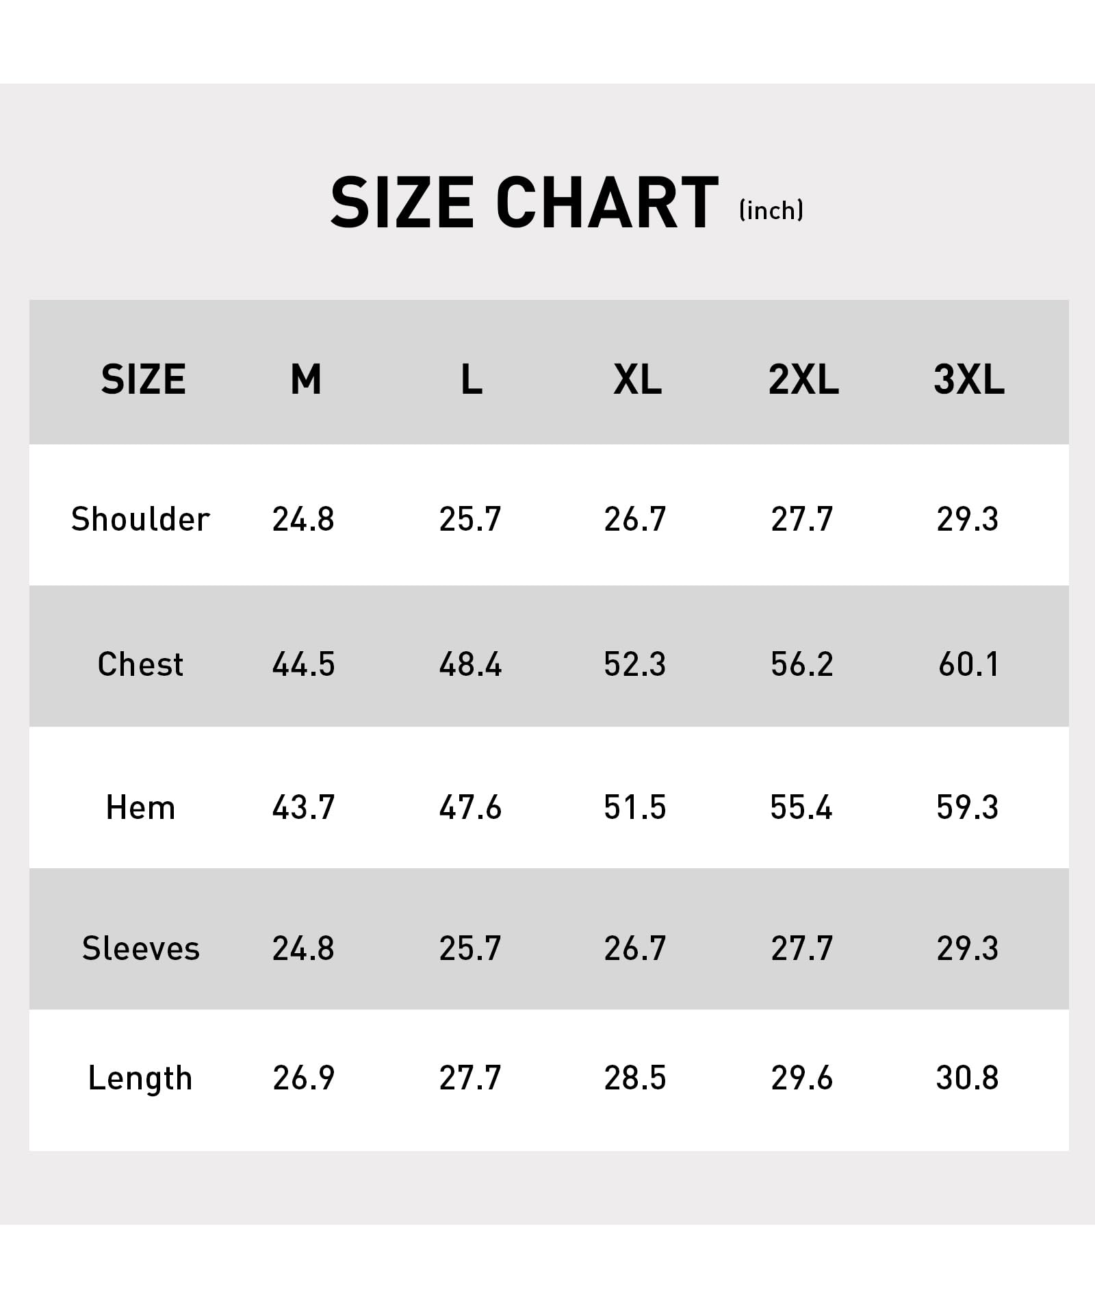Select the 3XL size column header

(969, 379)
